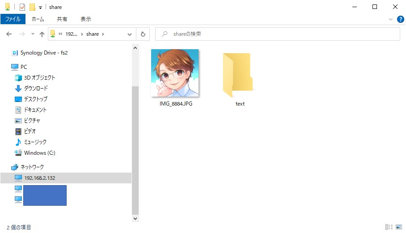This screenshot has width=406, height=233.
Task: Go up one folder level
Action: (42, 34)
